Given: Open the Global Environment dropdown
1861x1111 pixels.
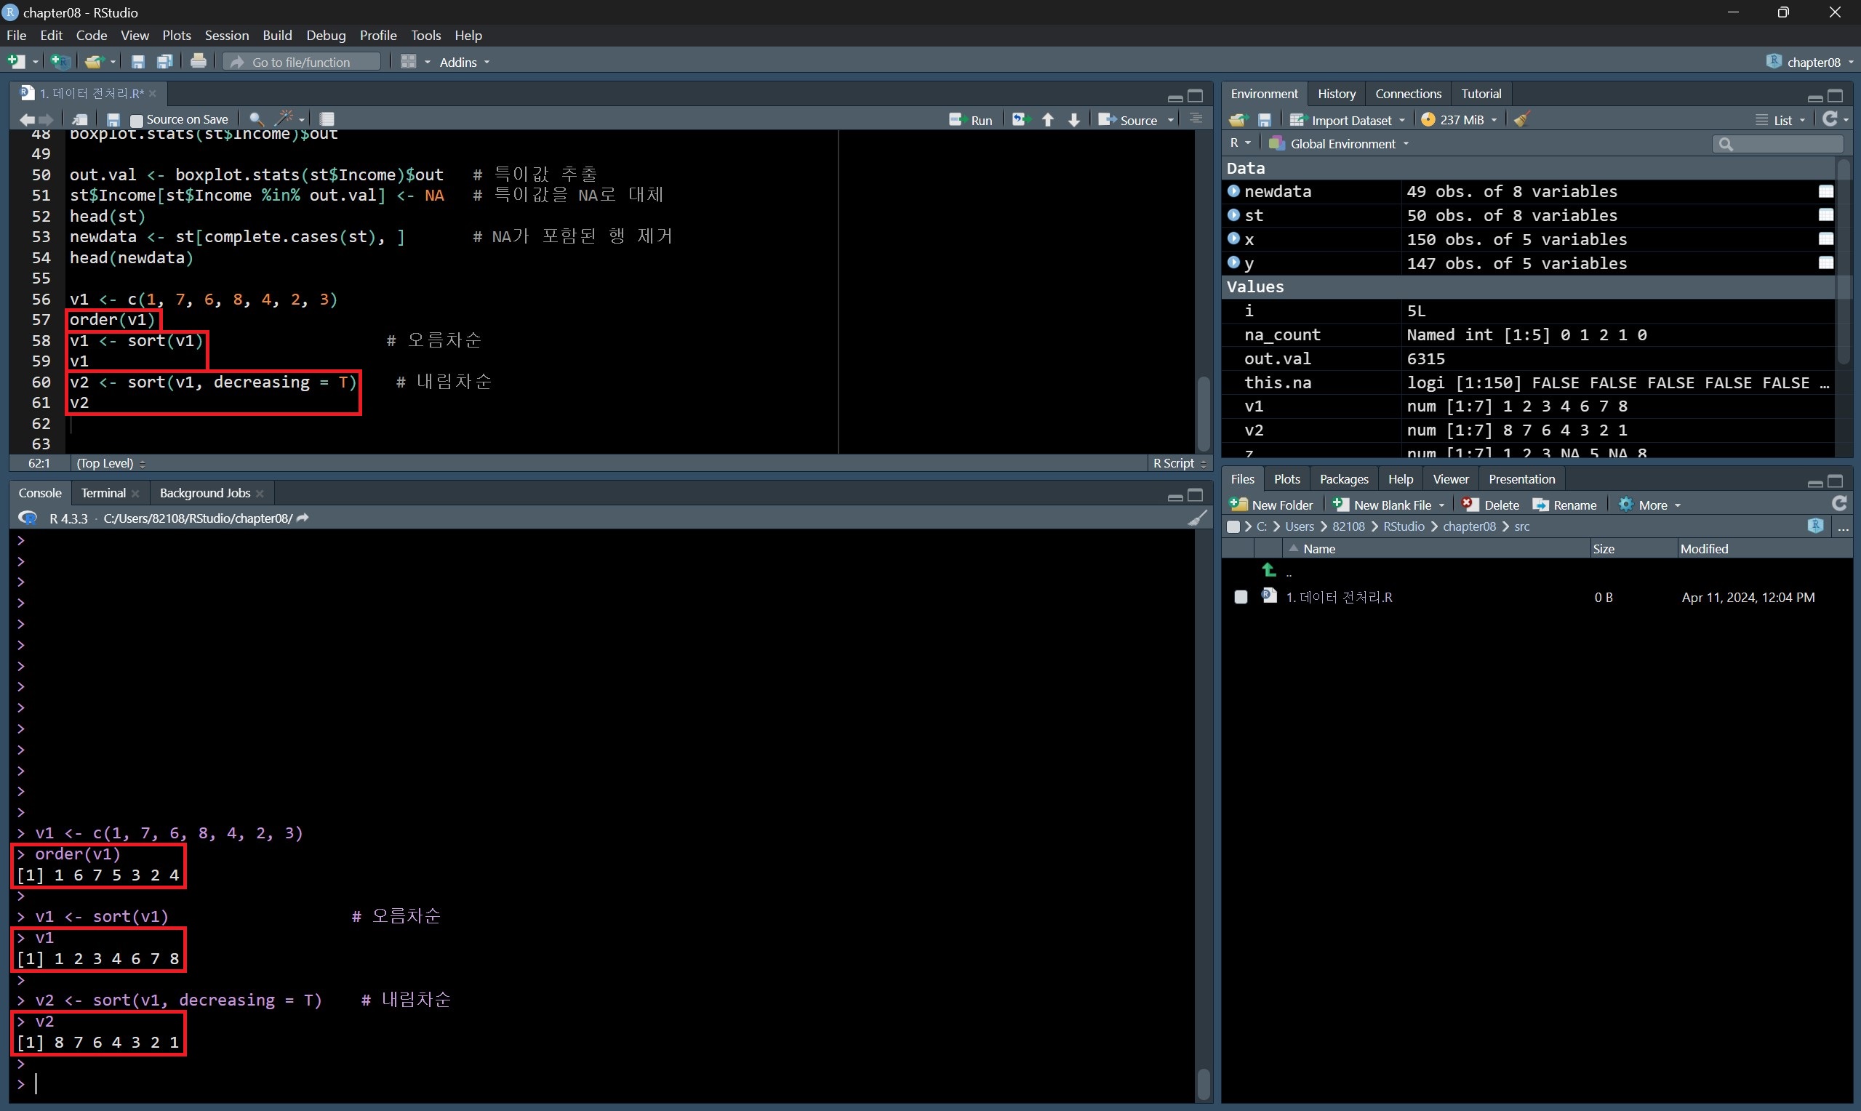Looking at the screenshot, I should pyautogui.click(x=1340, y=144).
